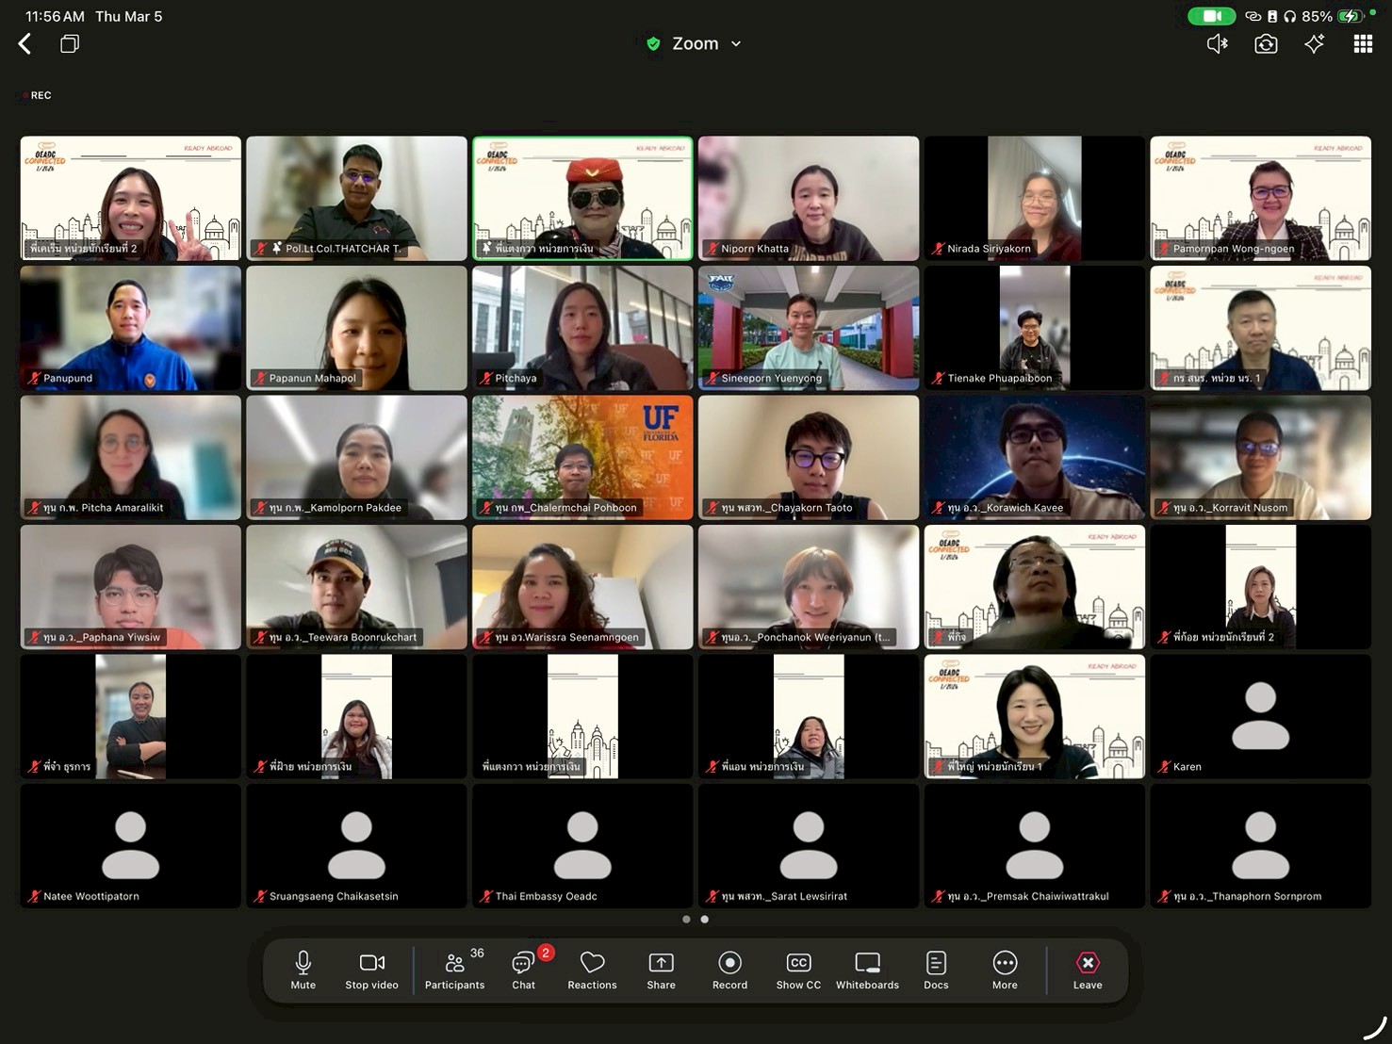This screenshot has height=1044, width=1392.
Task: Open the More options menu
Action: click(x=1005, y=970)
